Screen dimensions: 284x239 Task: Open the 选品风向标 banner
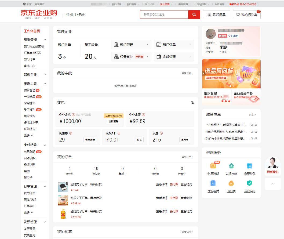[x=231, y=74]
